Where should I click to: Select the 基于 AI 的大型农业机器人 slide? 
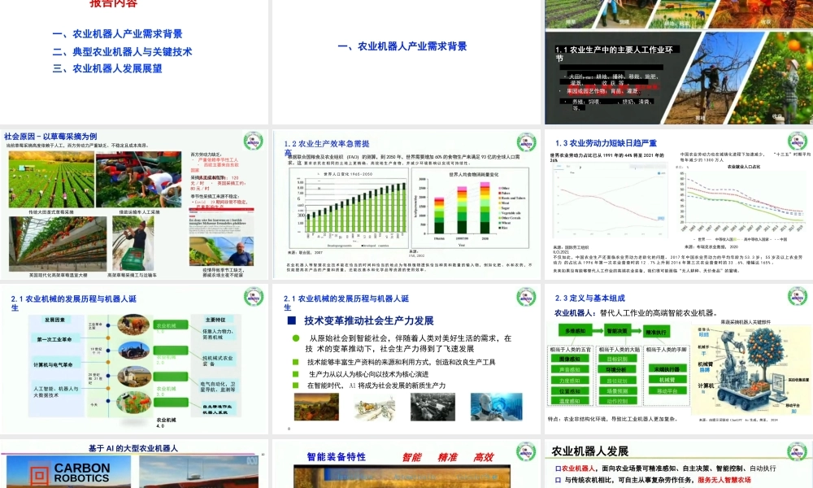[x=134, y=464]
